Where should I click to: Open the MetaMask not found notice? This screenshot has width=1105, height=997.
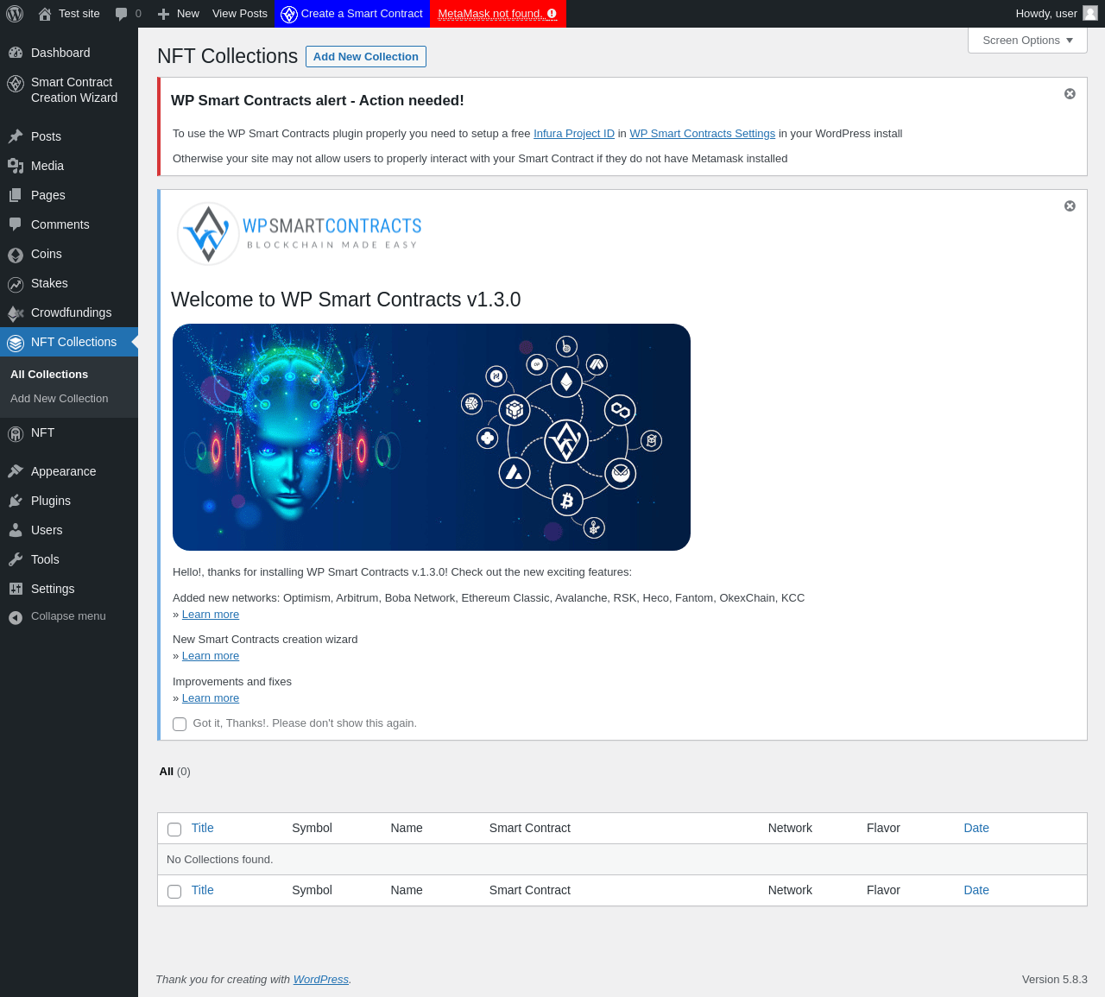pos(497,14)
